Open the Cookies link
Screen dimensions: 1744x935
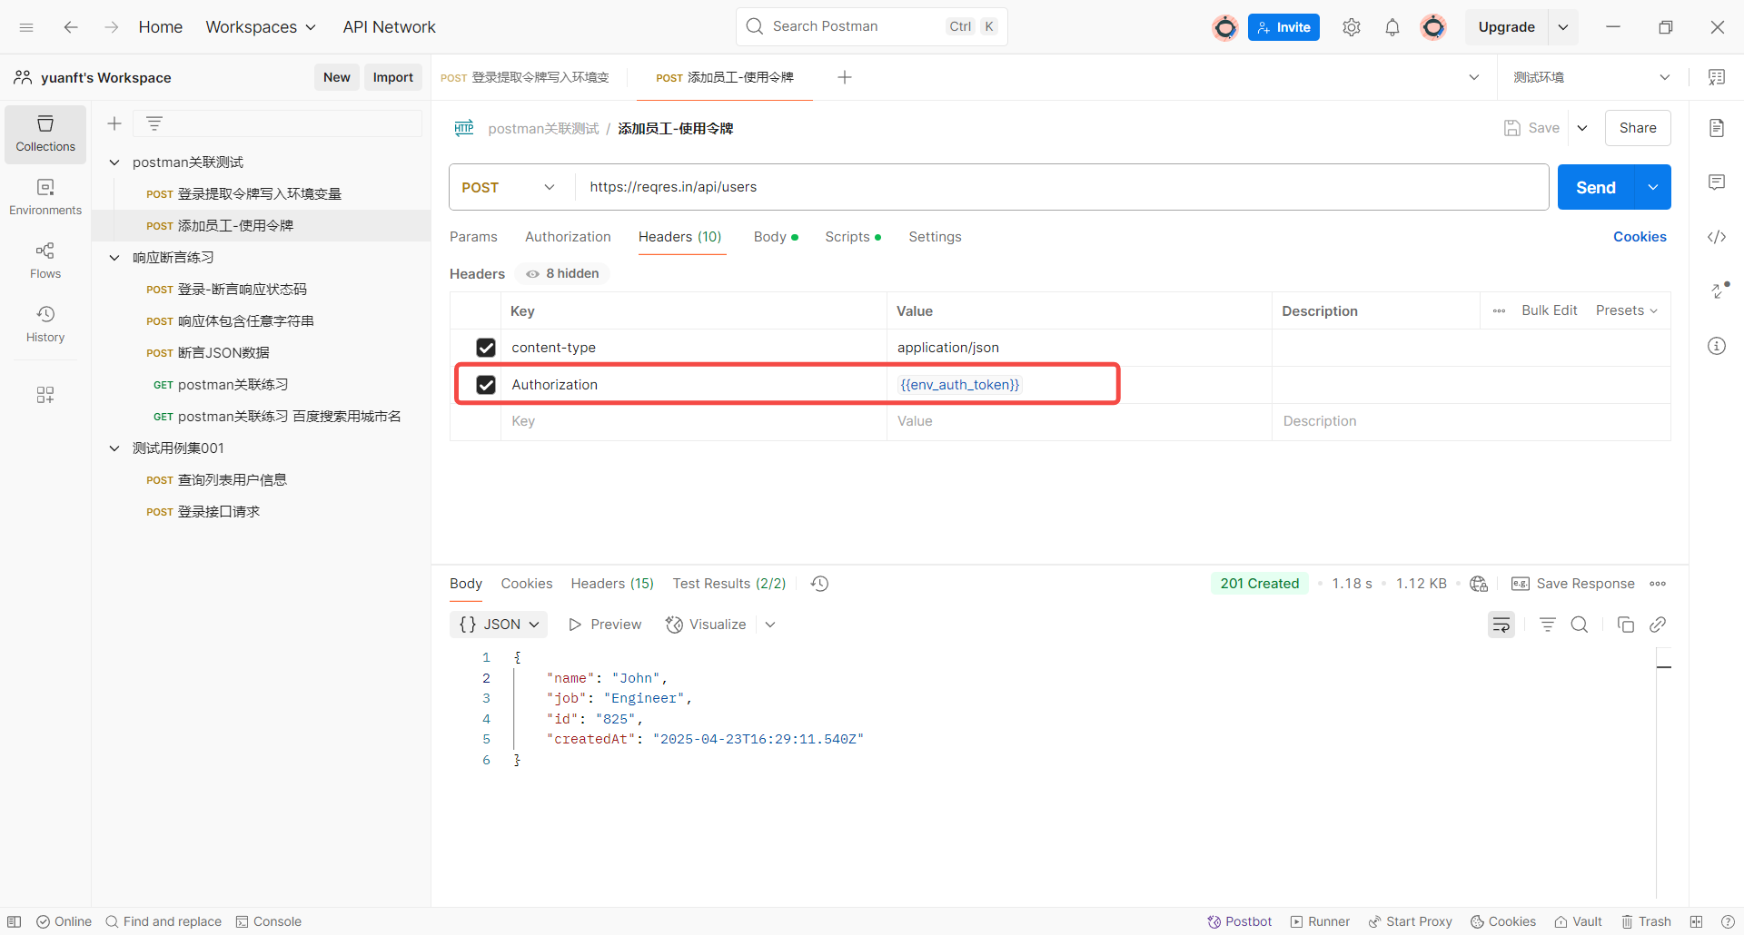coord(1640,237)
